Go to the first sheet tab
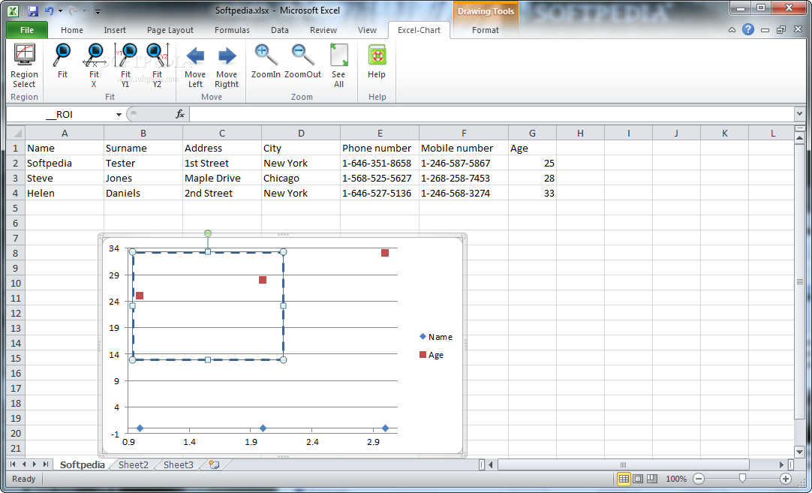Viewport: 812px width, 493px height. [x=13, y=464]
